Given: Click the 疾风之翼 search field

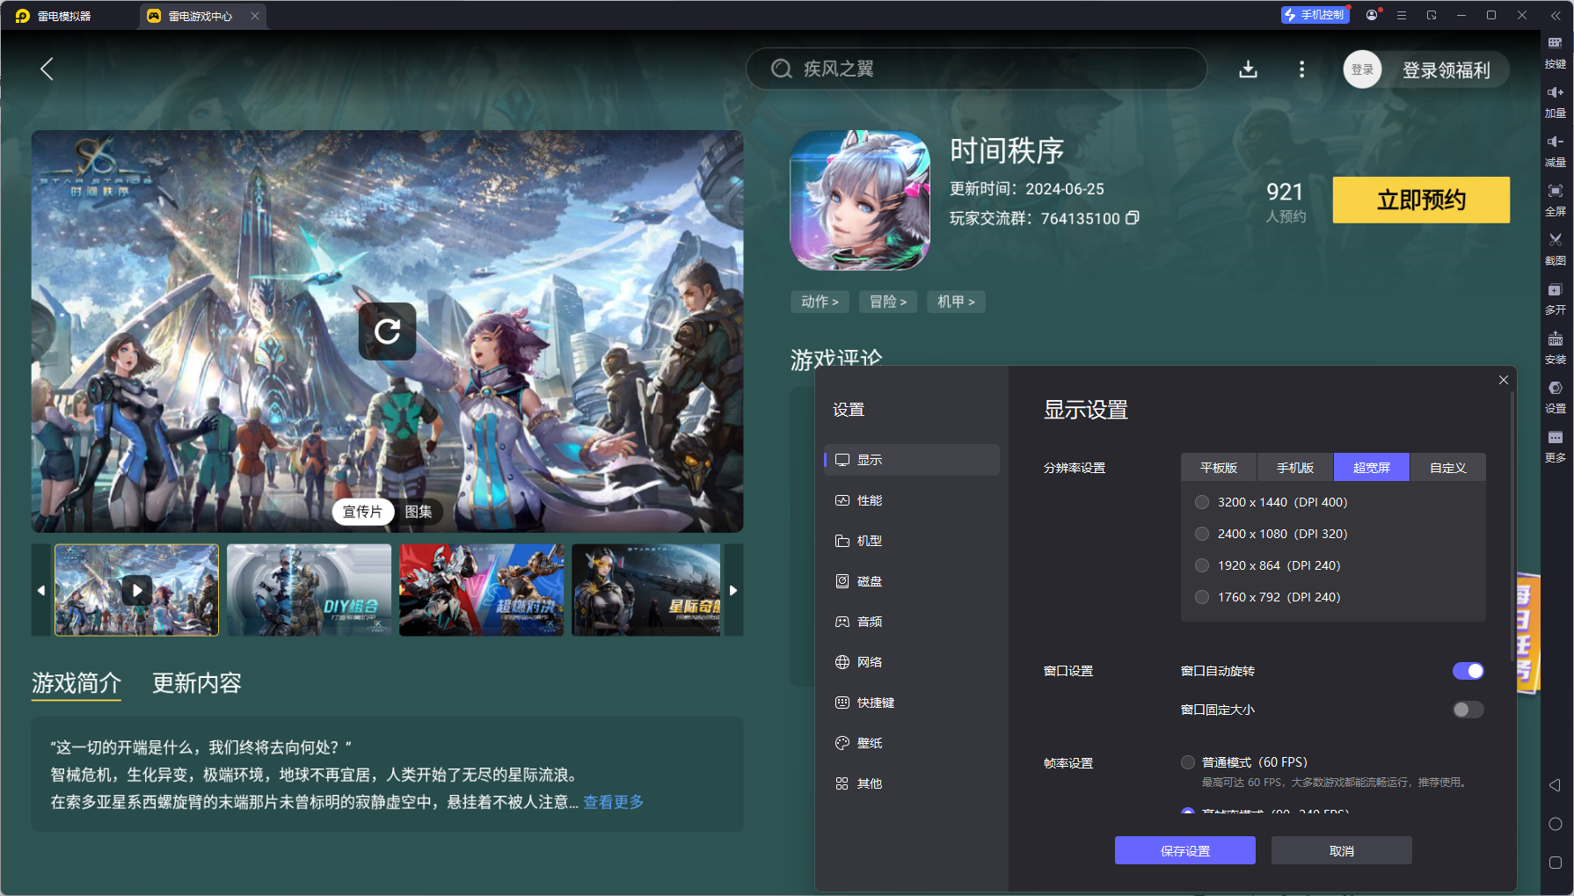Looking at the screenshot, I should 976,69.
